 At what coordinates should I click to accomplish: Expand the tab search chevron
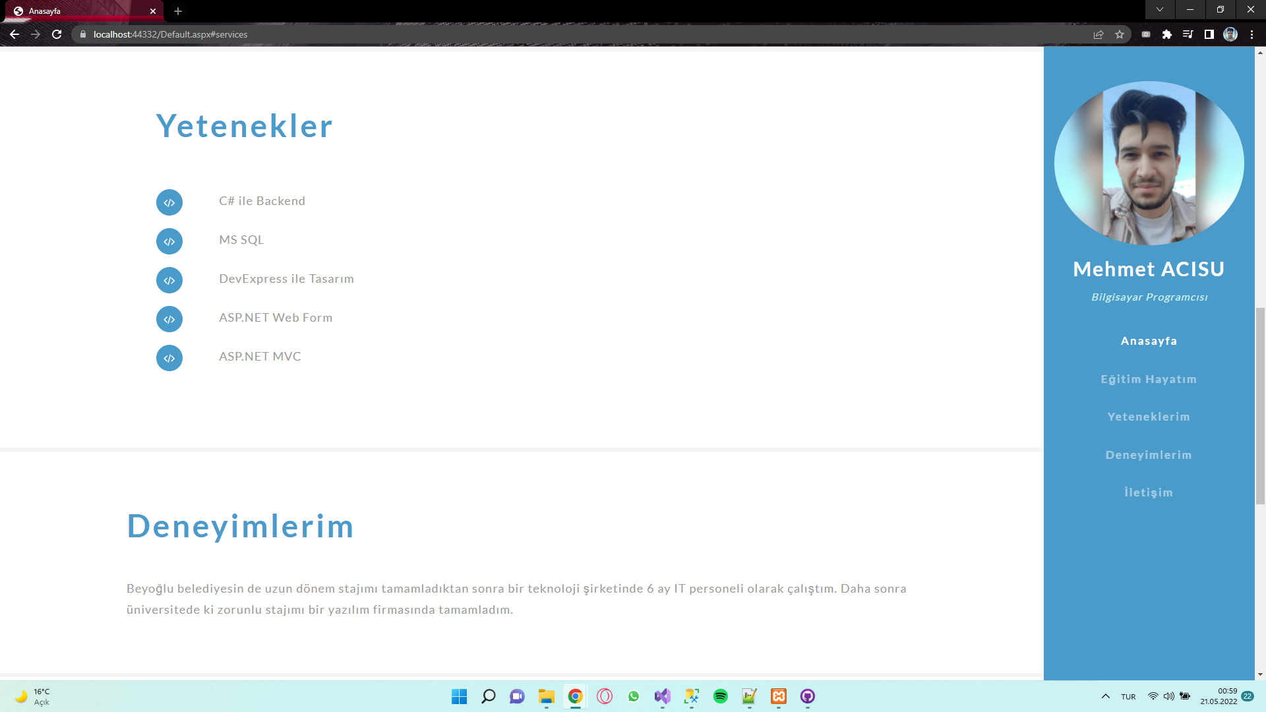pyautogui.click(x=1160, y=10)
